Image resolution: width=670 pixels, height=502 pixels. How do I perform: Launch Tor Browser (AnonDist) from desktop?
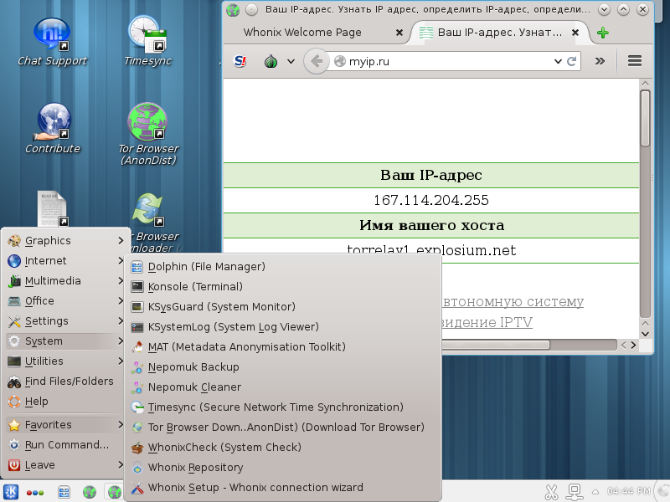[x=147, y=121]
